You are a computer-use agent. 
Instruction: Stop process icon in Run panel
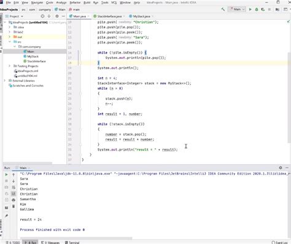[6, 181]
